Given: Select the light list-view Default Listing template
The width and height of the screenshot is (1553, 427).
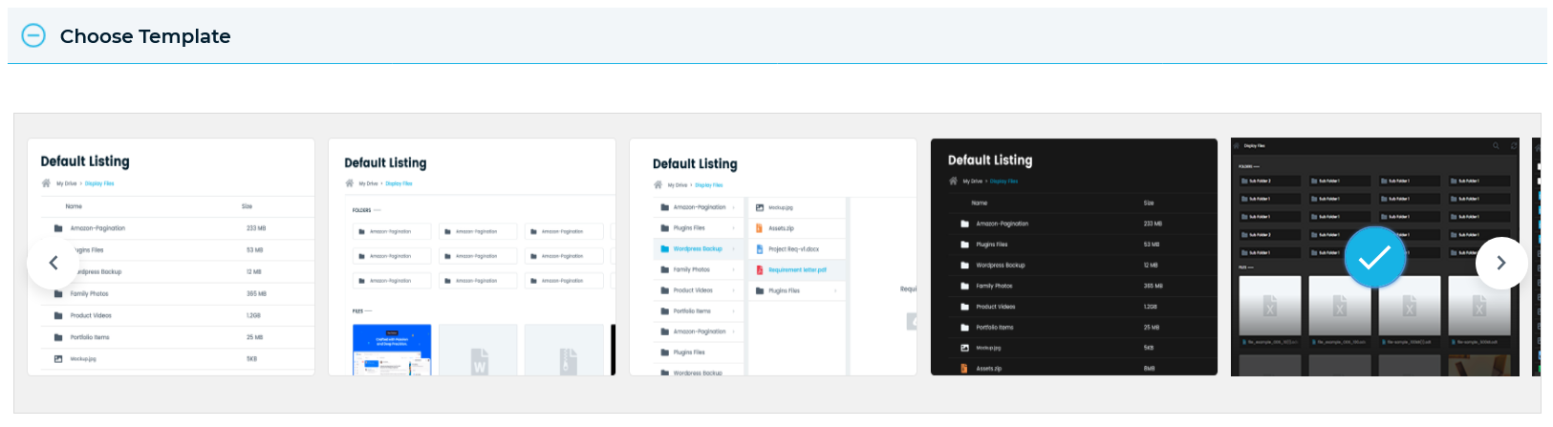Looking at the screenshot, I should pyautogui.click(x=171, y=257).
